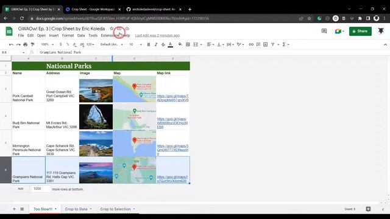
Task: Open the font family dropdown
Action: click(112, 44)
